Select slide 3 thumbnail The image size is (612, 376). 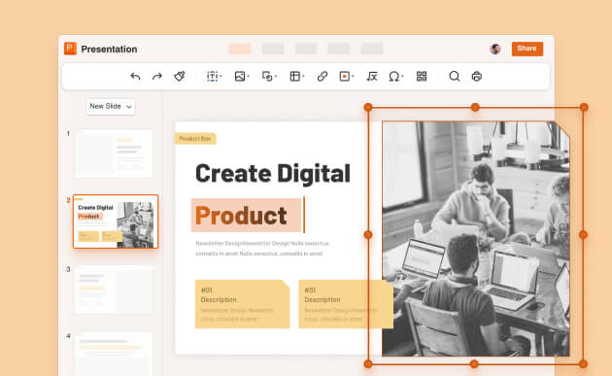pos(114,290)
